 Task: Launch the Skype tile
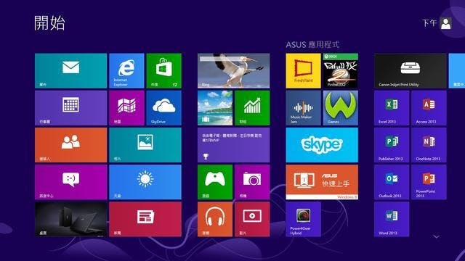(322, 145)
